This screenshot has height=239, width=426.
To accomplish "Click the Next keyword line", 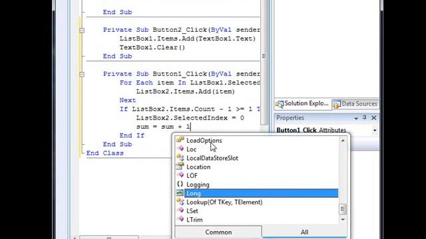I will pos(127,100).
